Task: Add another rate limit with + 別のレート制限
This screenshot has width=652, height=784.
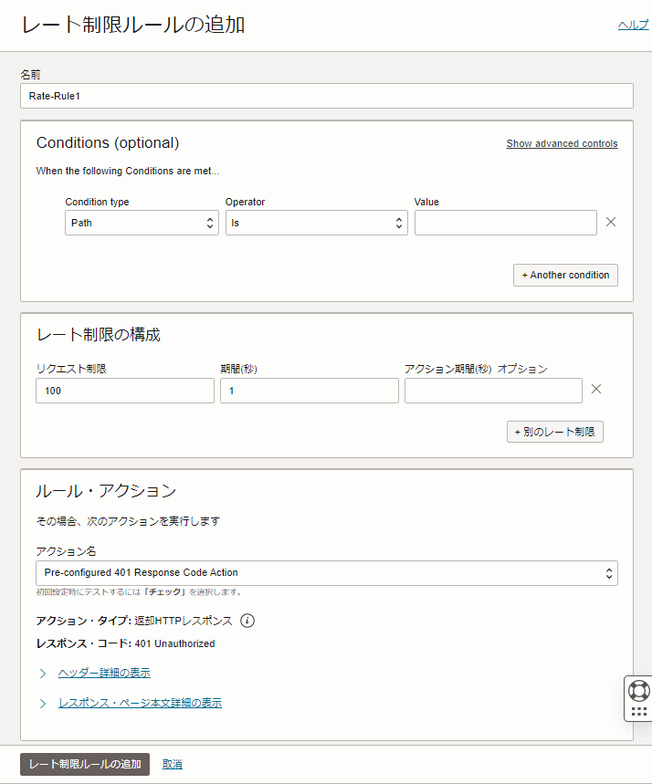Action: tap(554, 431)
